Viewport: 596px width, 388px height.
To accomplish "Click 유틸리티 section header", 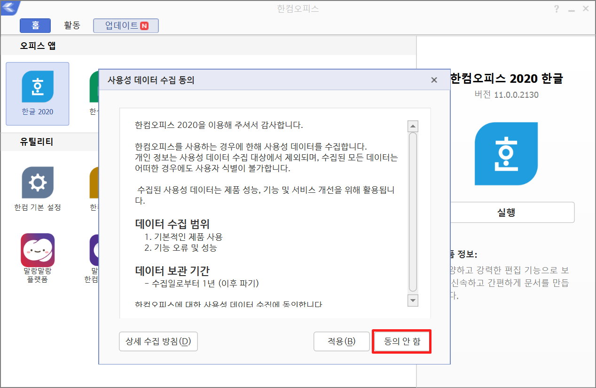I will pos(36,142).
